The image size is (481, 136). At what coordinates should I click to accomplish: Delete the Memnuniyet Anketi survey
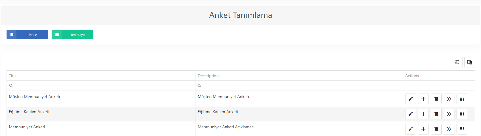click(436, 129)
